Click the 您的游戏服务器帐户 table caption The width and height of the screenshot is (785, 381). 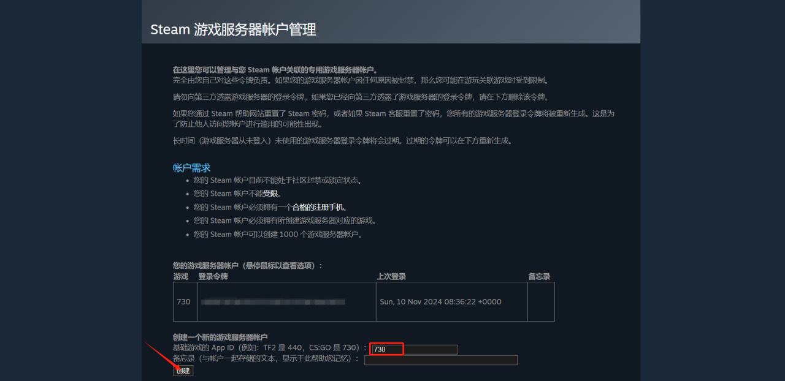[x=248, y=266]
